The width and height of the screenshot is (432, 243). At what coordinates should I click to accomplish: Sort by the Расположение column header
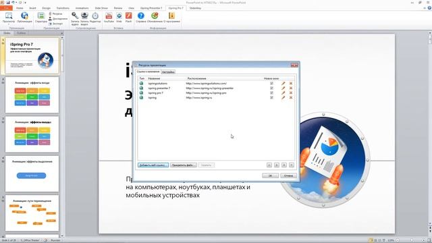pos(196,78)
